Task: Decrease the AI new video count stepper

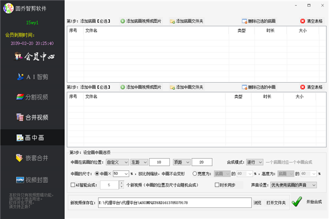Action: pyautogui.click(x=122, y=187)
